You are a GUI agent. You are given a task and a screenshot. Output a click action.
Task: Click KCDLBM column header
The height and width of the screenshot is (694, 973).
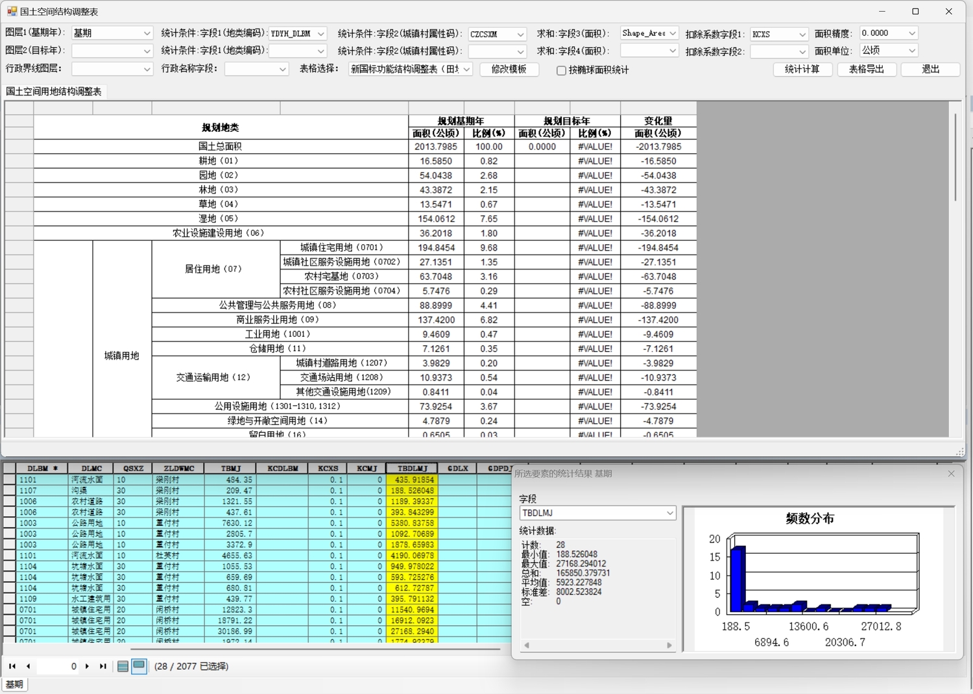282,468
